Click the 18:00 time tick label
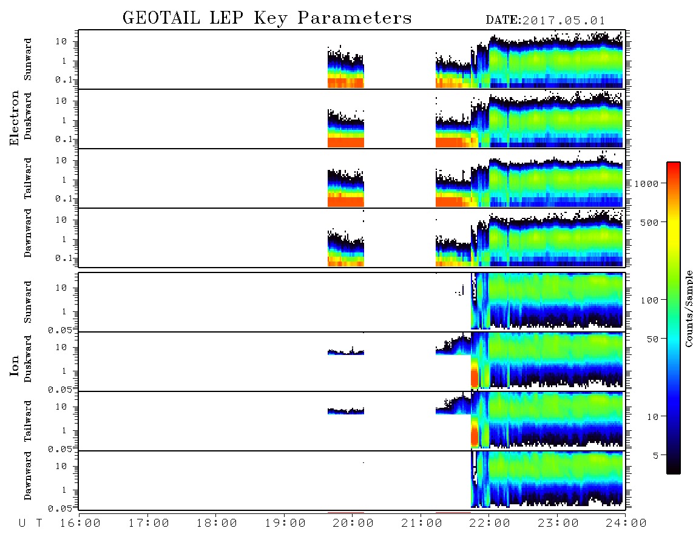The width and height of the screenshot is (693, 534). (217, 524)
